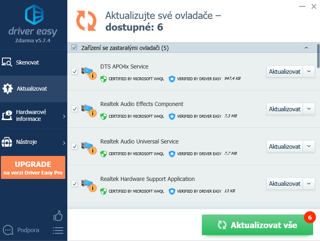Image resolution: width=320 pixels, height=241 pixels.
Task: Click the orange refresh arrows header icon
Action: point(87,21)
